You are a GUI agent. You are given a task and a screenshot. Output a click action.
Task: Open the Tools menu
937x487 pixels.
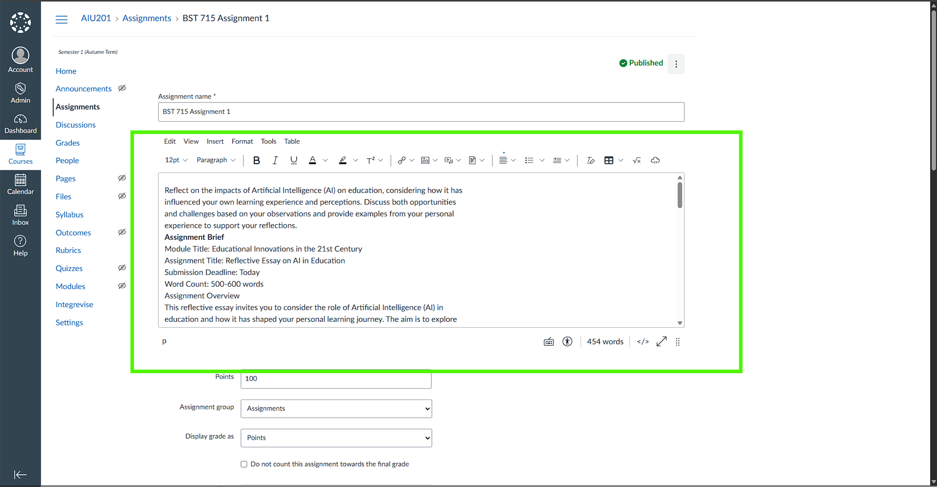(269, 142)
